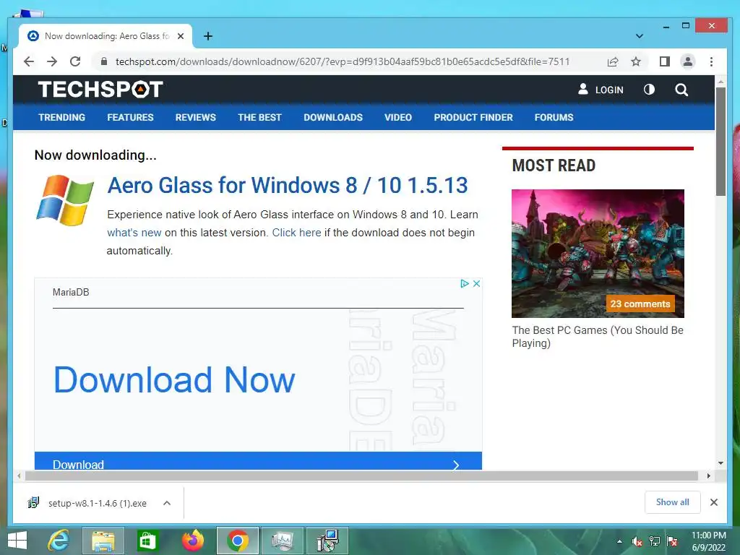Screen dimensions: 740x555
Task: Open the DOWNLOADS section
Action: [333, 117]
